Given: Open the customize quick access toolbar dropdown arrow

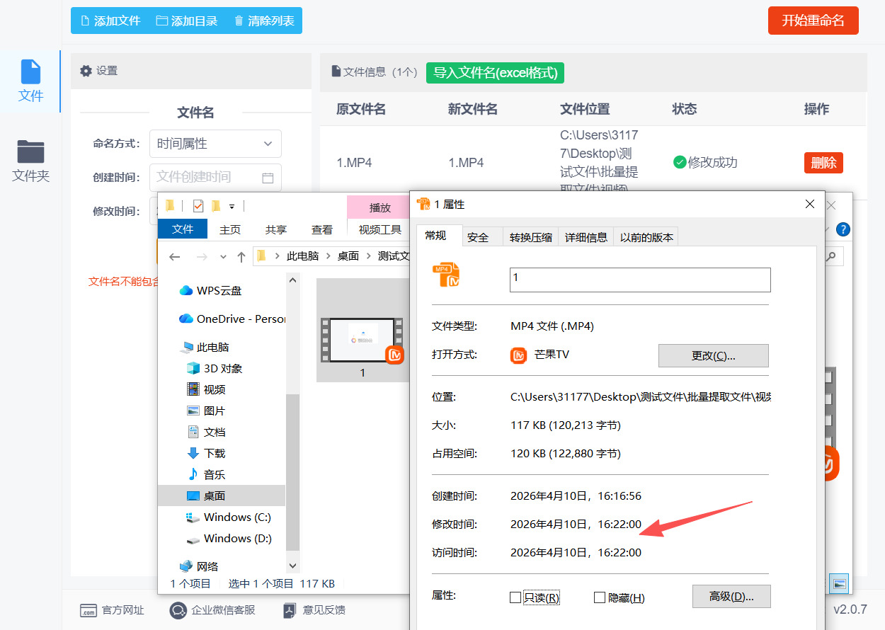Looking at the screenshot, I should [x=232, y=207].
